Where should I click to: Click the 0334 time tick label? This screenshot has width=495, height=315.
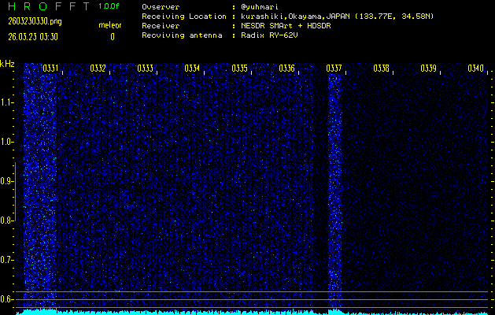[192, 69]
